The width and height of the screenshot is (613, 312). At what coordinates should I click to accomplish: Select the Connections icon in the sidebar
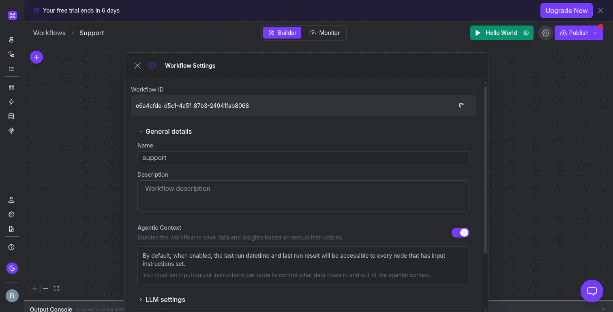(x=11, y=54)
